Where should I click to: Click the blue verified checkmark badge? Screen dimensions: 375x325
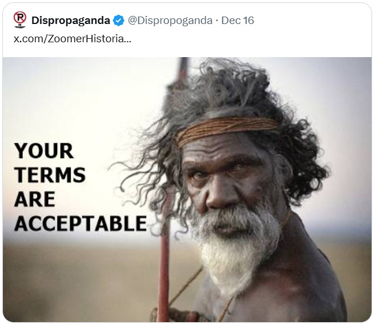(x=119, y=21)
